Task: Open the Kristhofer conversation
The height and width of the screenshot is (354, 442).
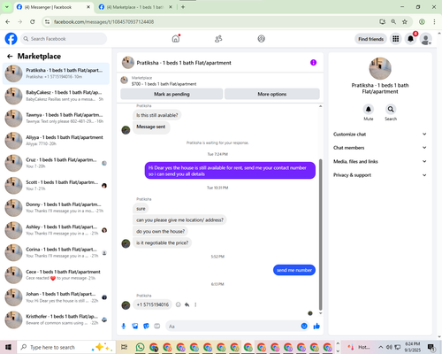Action: click(x=56, y=319)
